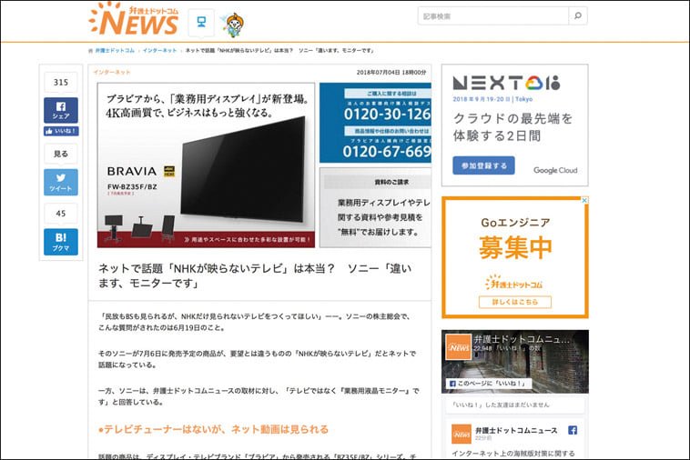The width and height of the screenshot is (690, 460).
Task: Click the Facebook icon beside 弁護士ドットコムニュース post
Action: (573, 430)
